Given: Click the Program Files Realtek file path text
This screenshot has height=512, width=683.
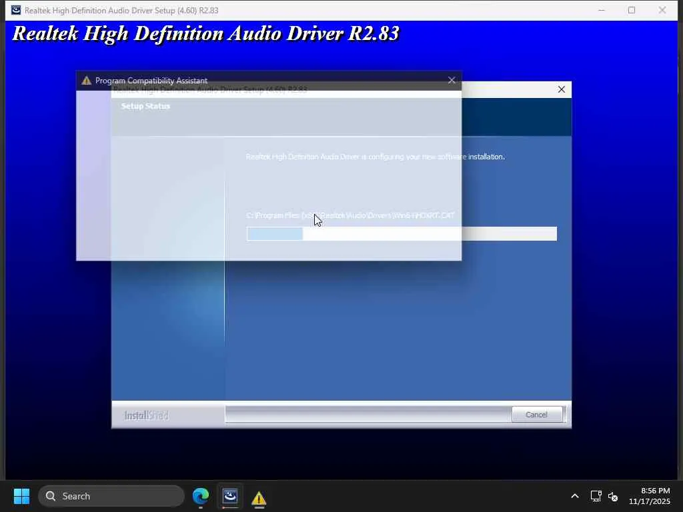Looking at the screenshot, I should (x=351, y=215).
